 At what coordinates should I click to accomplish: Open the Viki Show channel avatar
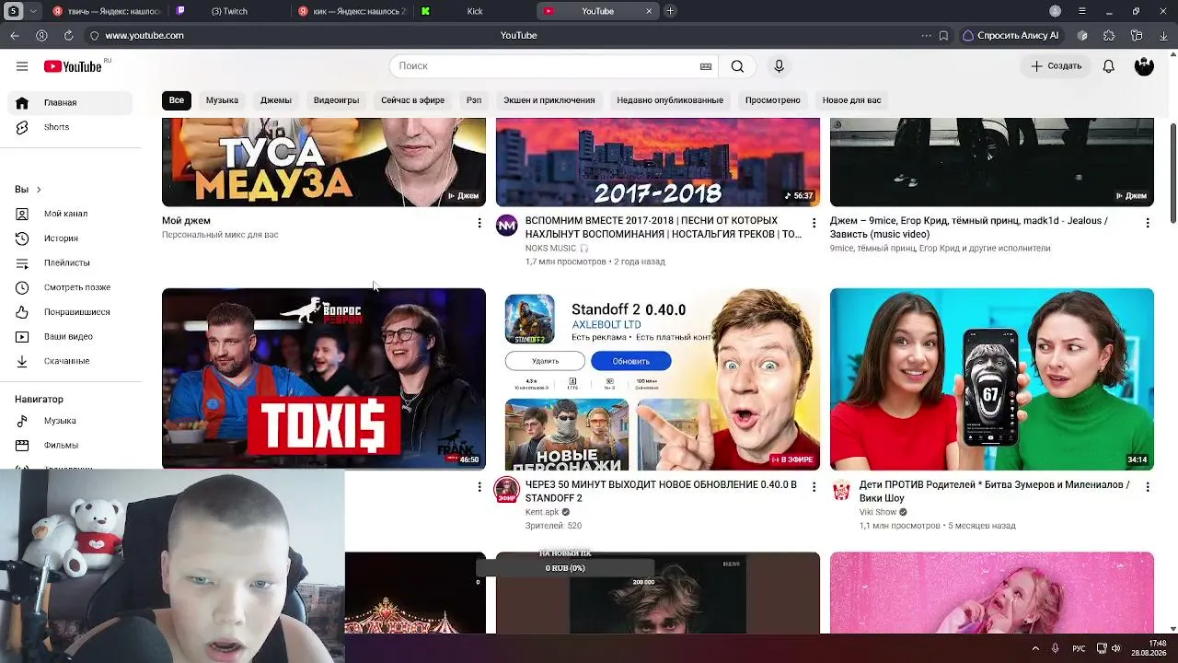[841, 490]
